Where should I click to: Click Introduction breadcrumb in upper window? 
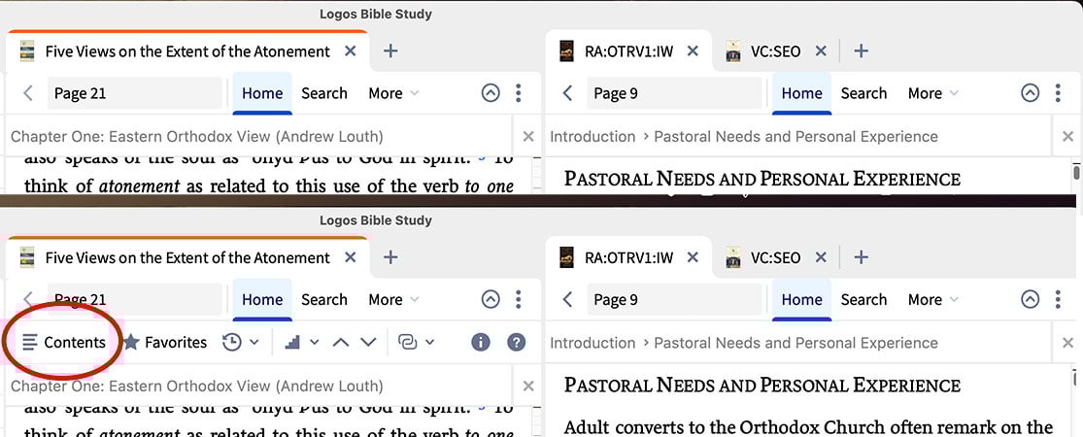592,137
